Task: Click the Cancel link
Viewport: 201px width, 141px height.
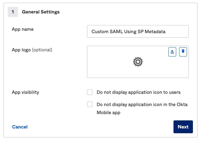Action: pyautogui.click(x=20, y=127)
